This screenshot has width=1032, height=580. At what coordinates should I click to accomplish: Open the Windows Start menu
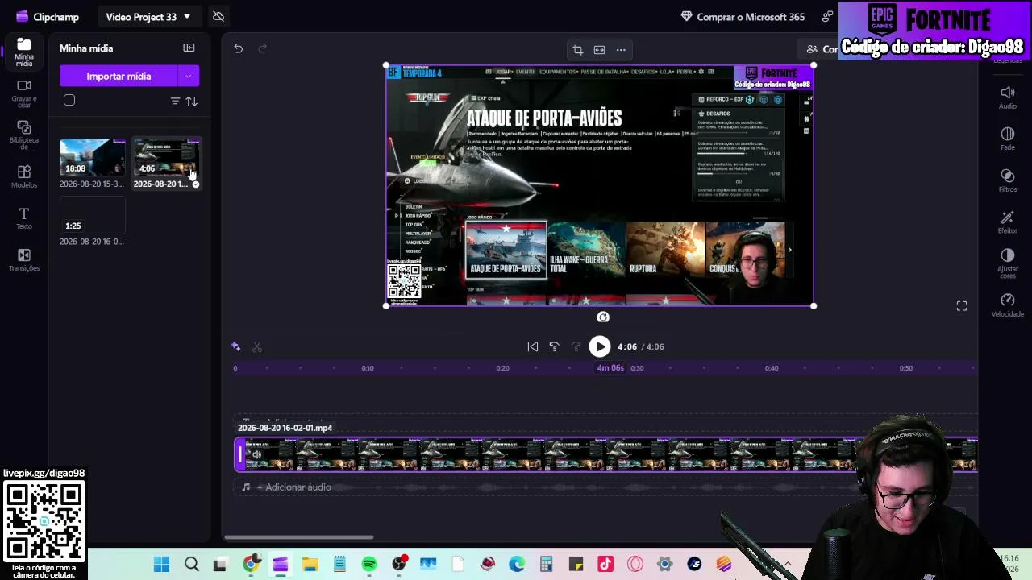[x=162, y=565]
